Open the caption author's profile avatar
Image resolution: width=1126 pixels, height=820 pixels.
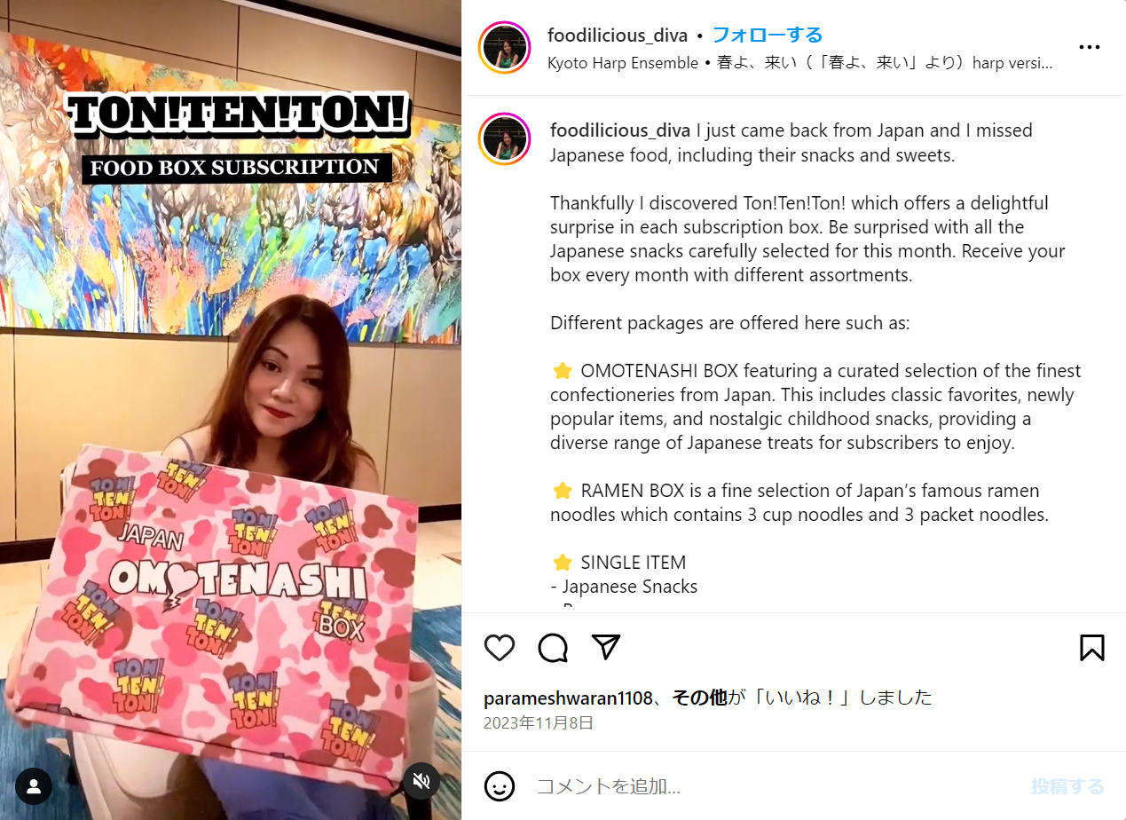click(x=504, y=139)
